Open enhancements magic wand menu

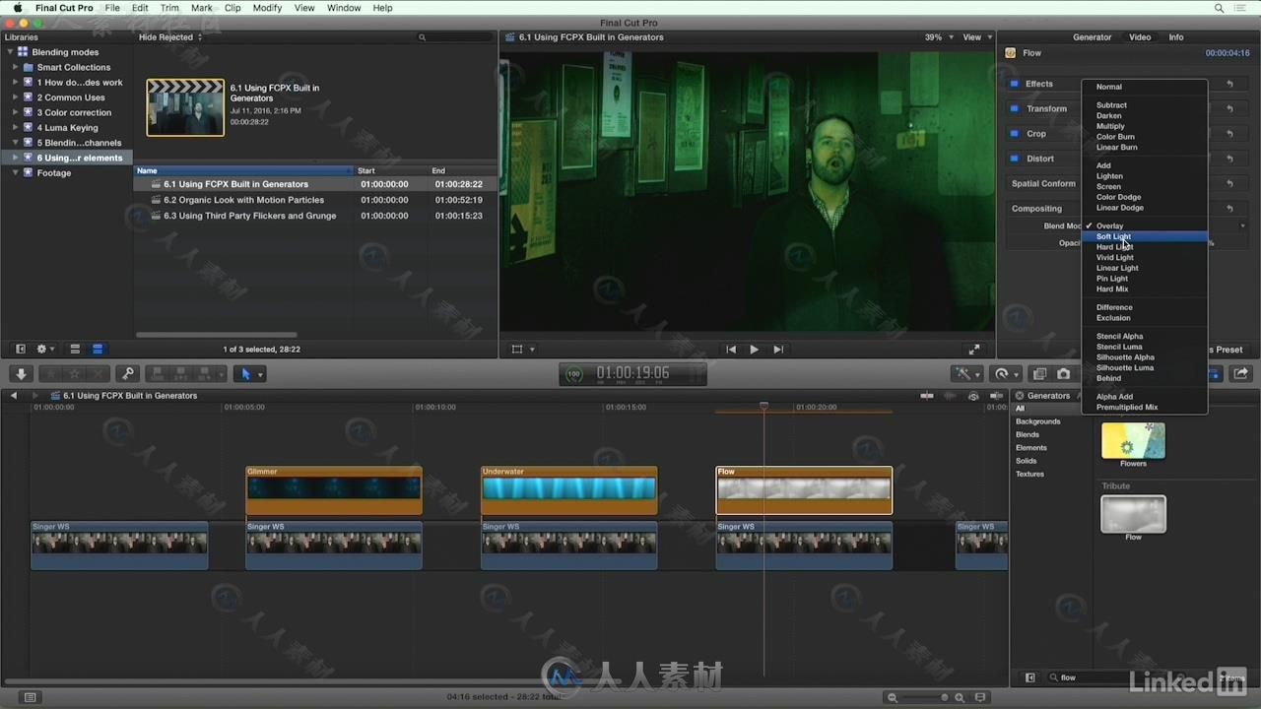(965, 374)
